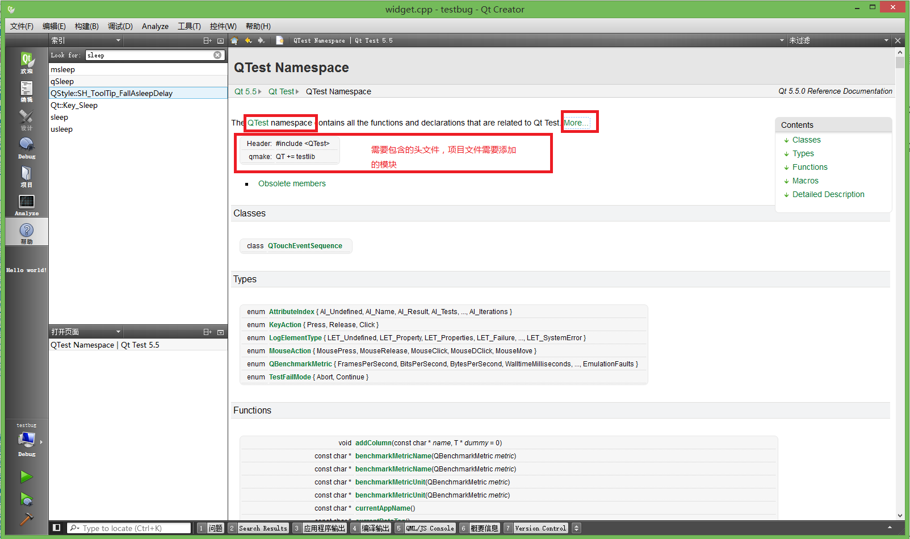The height and width of the screenshot is (539, 910).
Task: Show the 问题 output pane
Action: pos(211,528)
